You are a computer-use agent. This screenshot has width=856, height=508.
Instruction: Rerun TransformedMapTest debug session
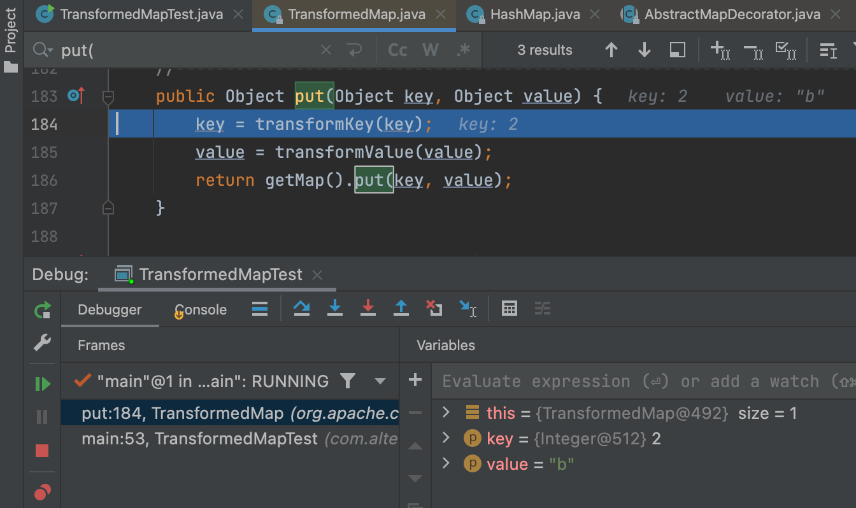(42, 311)
